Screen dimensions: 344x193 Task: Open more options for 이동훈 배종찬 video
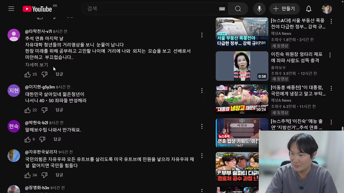[x=331, y=88]
